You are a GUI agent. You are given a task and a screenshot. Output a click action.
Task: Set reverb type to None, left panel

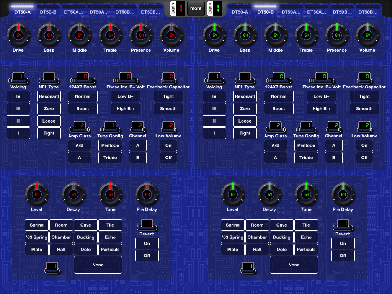[98, 265]
